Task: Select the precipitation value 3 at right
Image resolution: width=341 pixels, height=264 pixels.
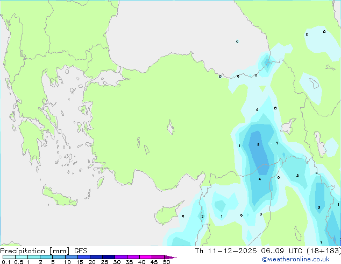Action: pos(319,207)
